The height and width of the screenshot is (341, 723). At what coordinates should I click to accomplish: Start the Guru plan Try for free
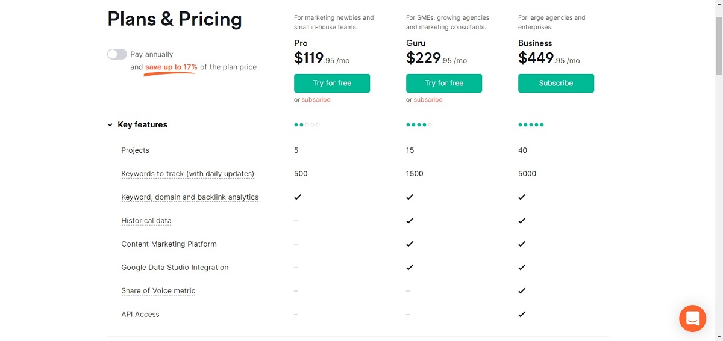[x=444, y=83]
